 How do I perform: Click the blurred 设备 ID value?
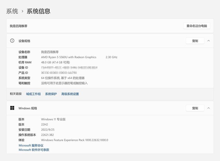(x=69, y=67)
